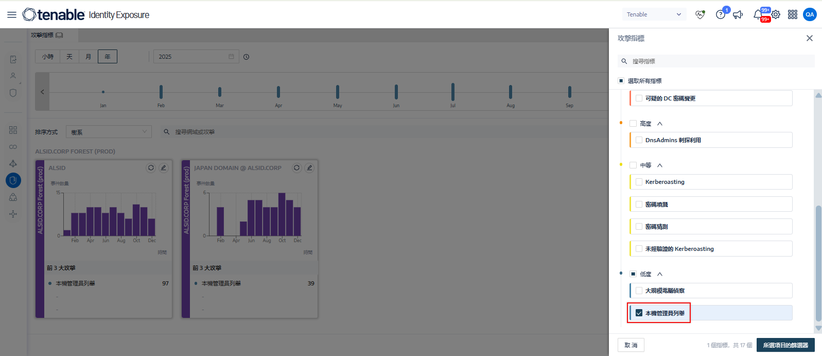
Task: Open the 排序方式 dropdown
Action: click(109, 132)
